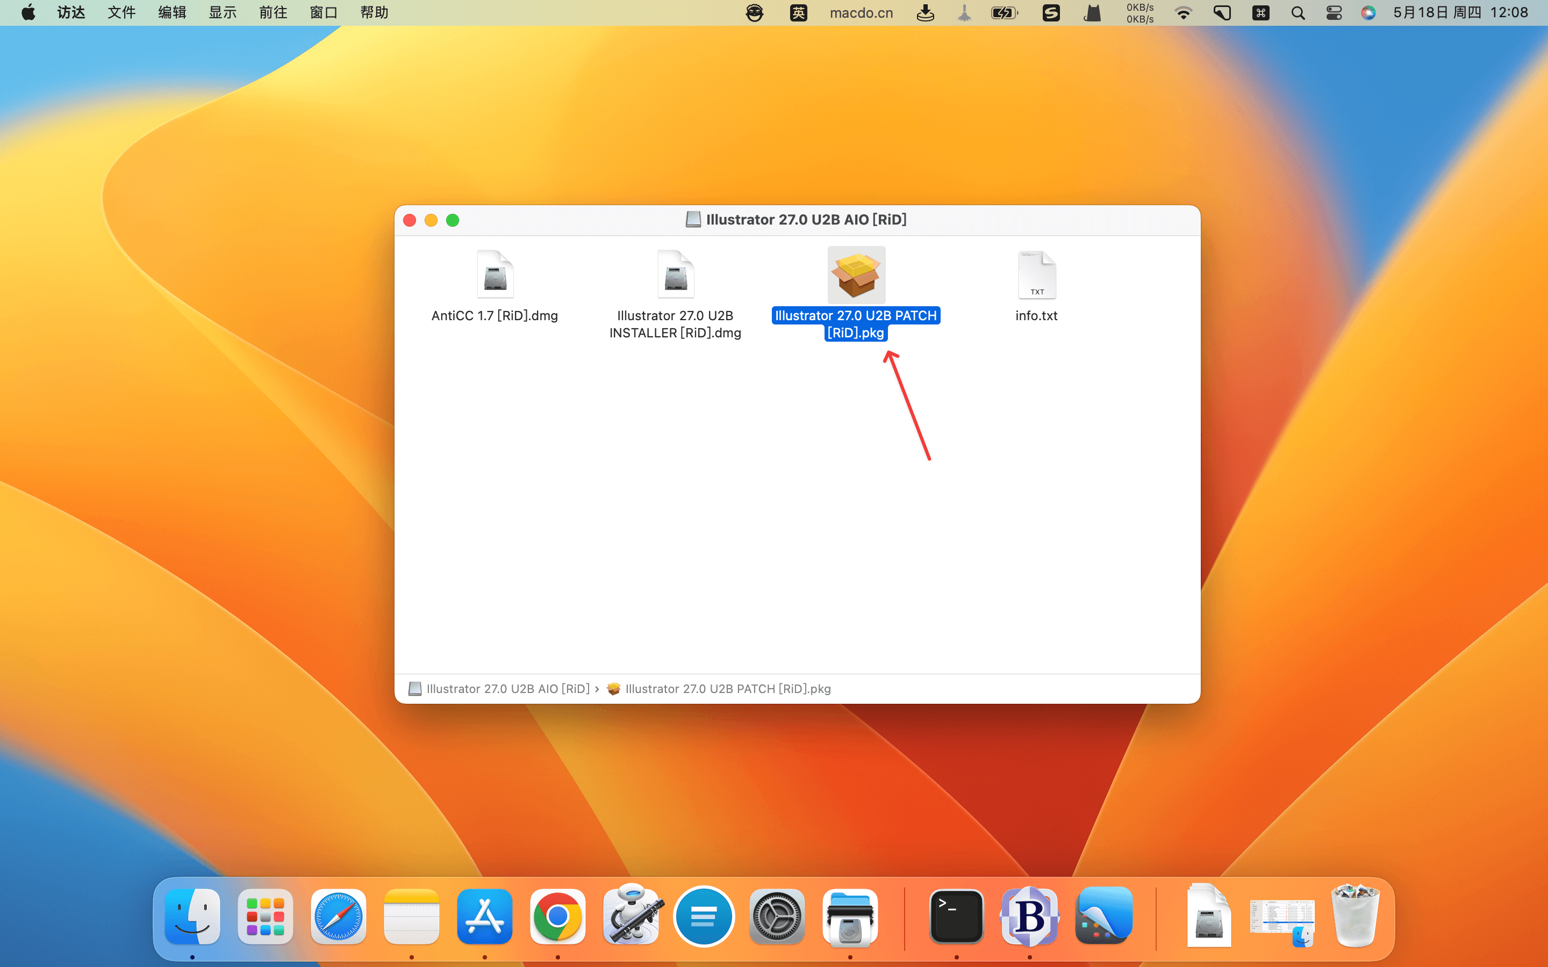
Task: Select the info.txt file icon
Action: pyautogui.click(x=1036, y=275)
